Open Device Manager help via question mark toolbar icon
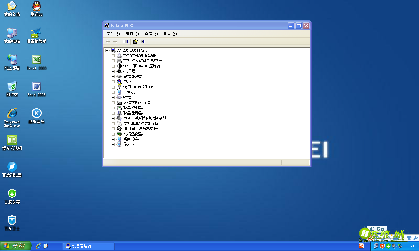This screenshot has width=419, height=251. pos(135,41)
